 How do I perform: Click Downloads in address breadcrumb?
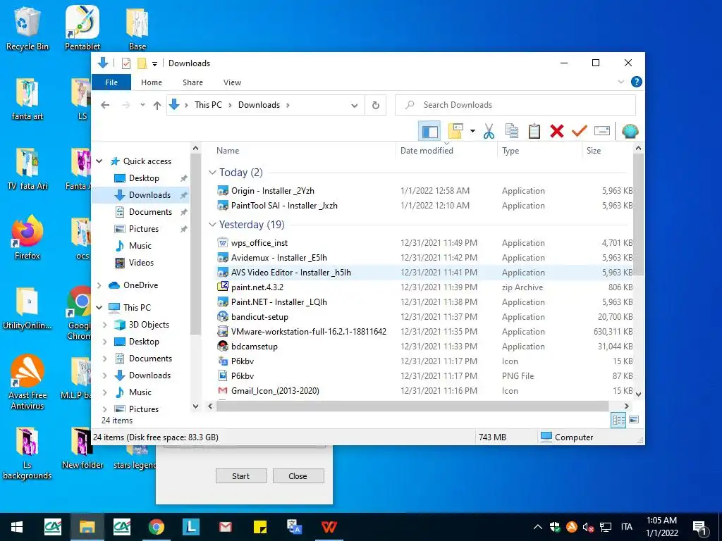[259, 105]
